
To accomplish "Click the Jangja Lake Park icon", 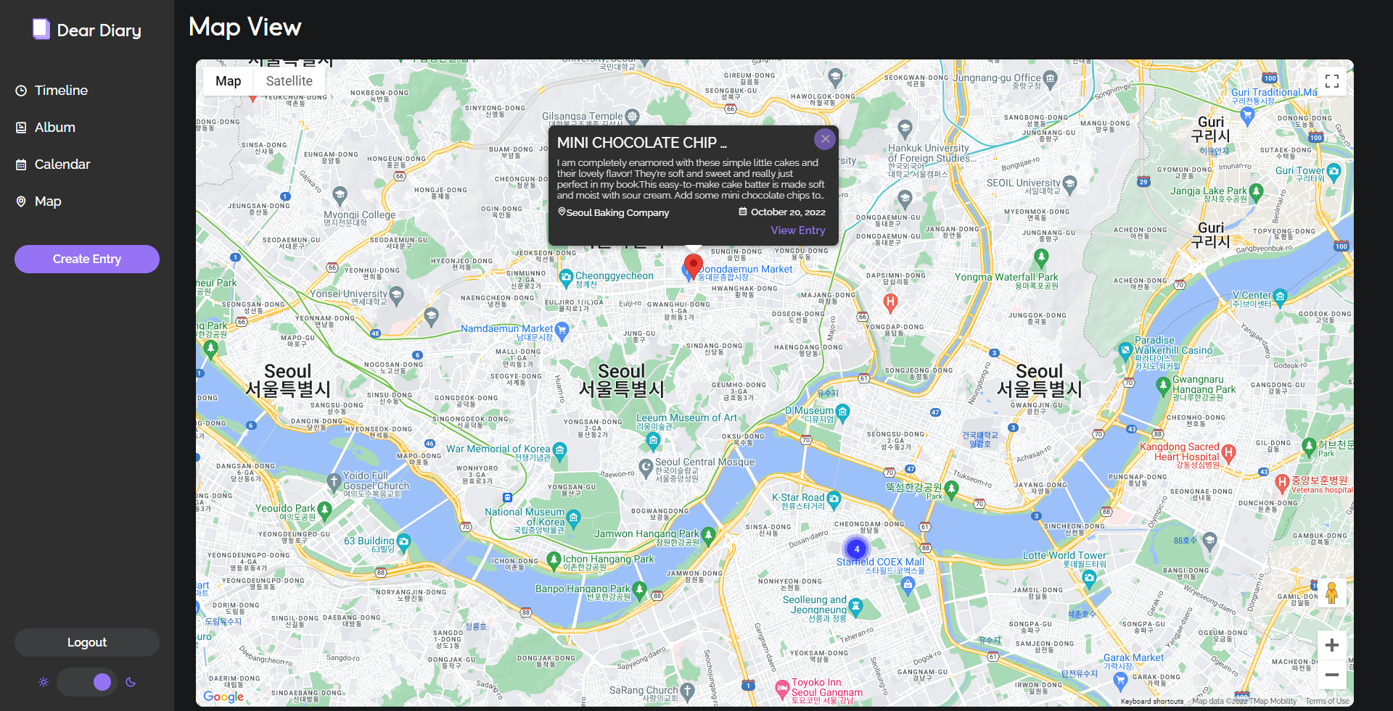I will point(1257,192).
